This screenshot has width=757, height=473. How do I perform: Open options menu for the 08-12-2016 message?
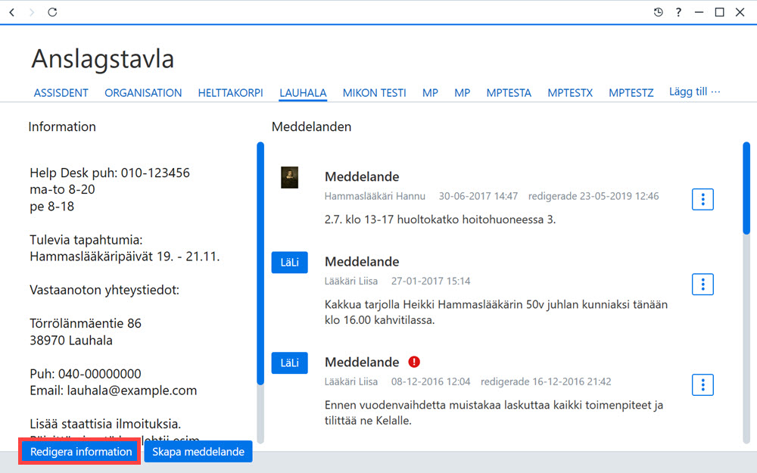click(x=702, y=384)
